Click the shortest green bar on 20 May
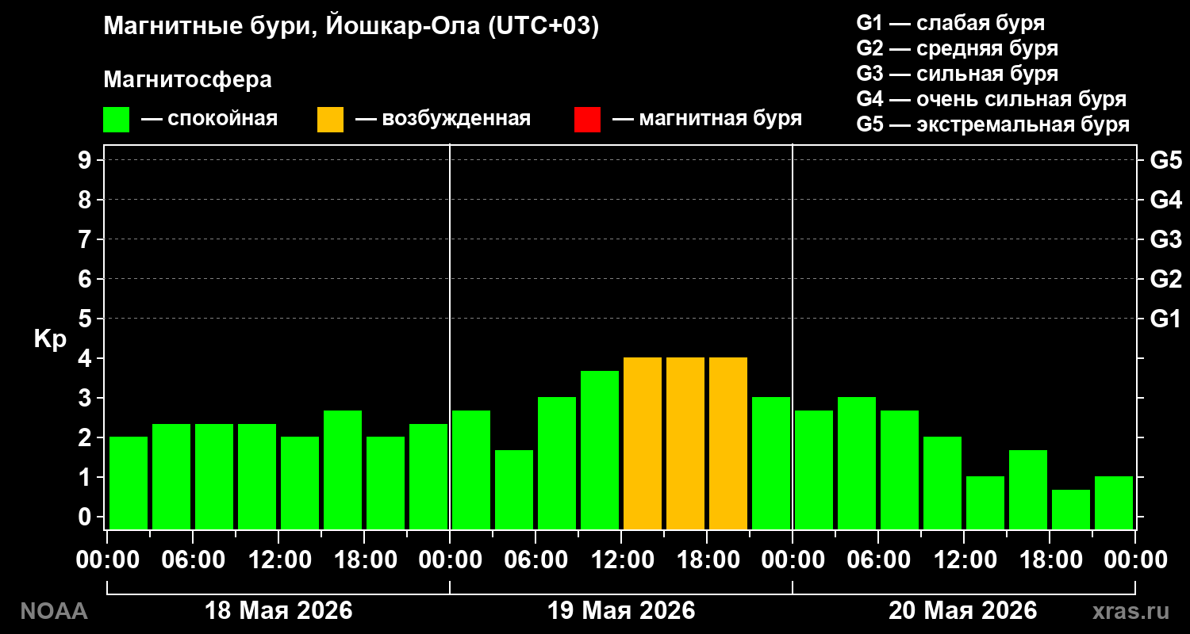The image size is (1190, 634). (1071, 509)
